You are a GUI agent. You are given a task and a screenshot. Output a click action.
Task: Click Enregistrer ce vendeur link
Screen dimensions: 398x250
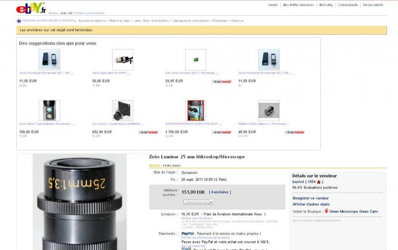(x=310, y=198)
